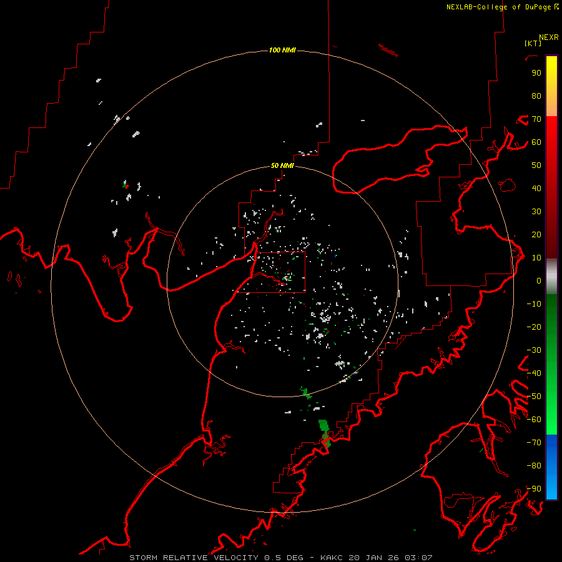Select the -80 value on velocity scale

coord(534,466)
